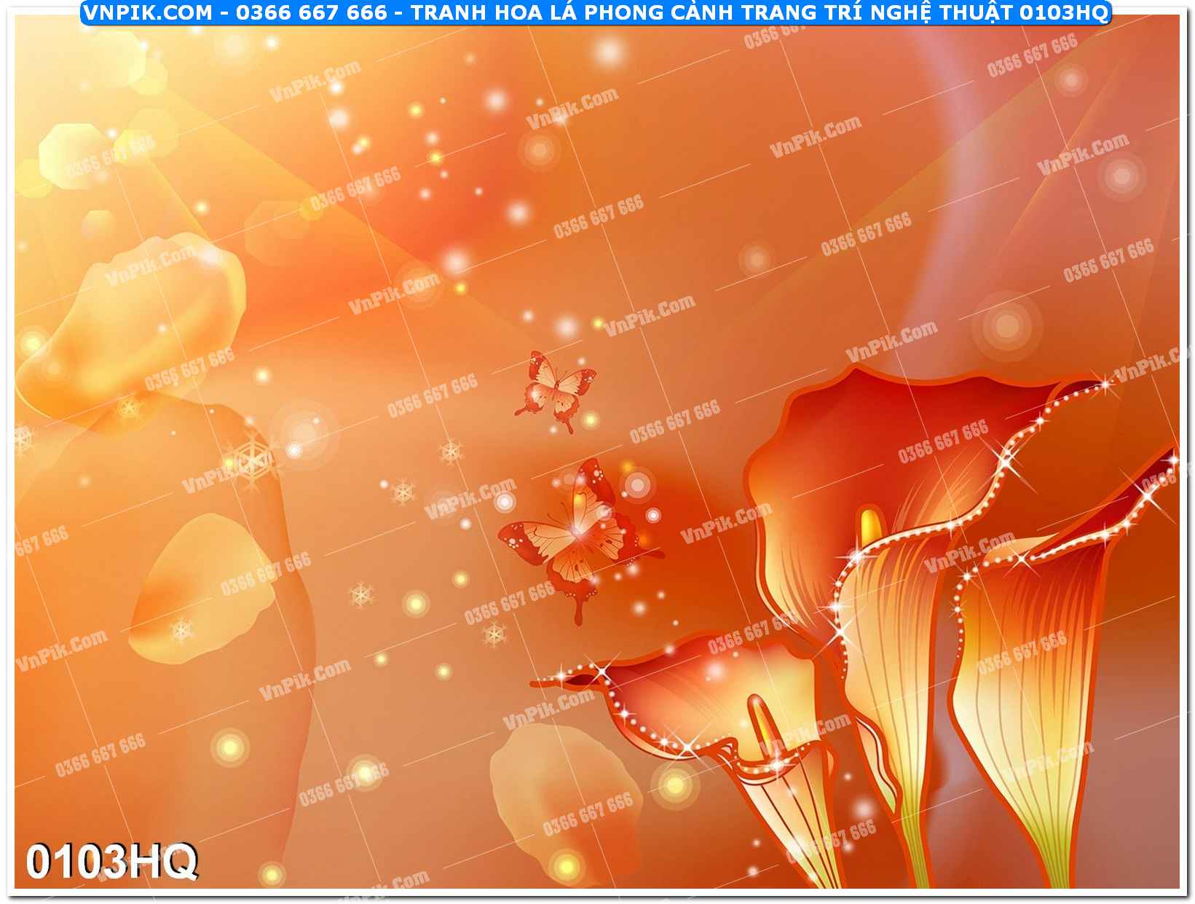Image resolution: width=1195 pixels, height=904 pixels.
Task: Click VNPIK.COM in the top banner
Action: click(148, 12)
